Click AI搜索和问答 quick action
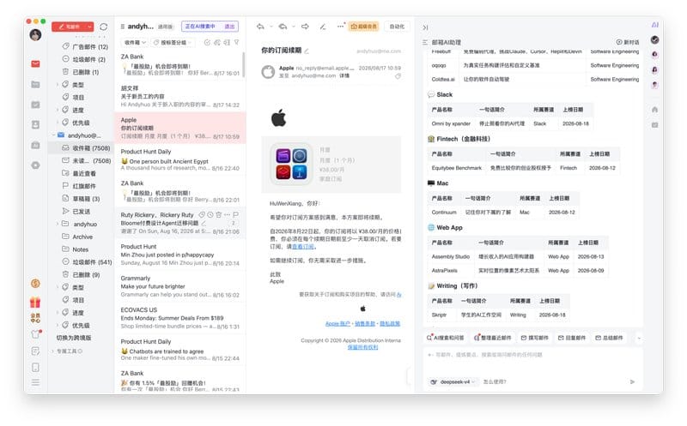 [446, 338]
